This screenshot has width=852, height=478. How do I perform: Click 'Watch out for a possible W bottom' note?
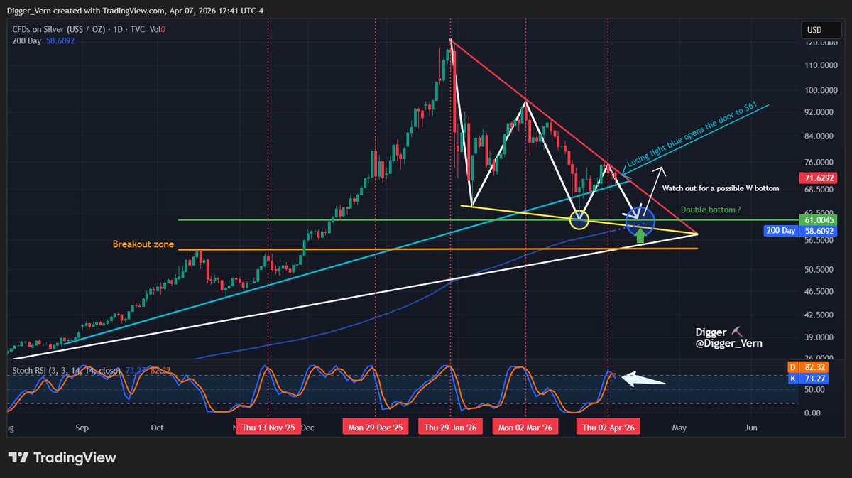tap(721, 189)
